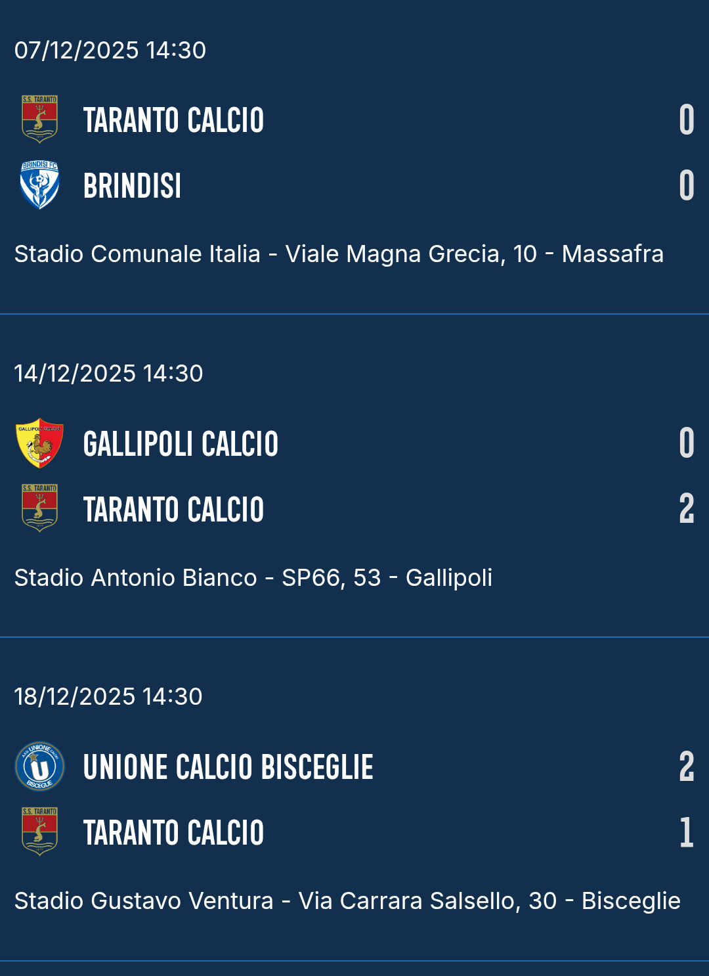Click Taranto crest in Brindisi match
This screenshot has height=976, width=709.
(39, 120)
